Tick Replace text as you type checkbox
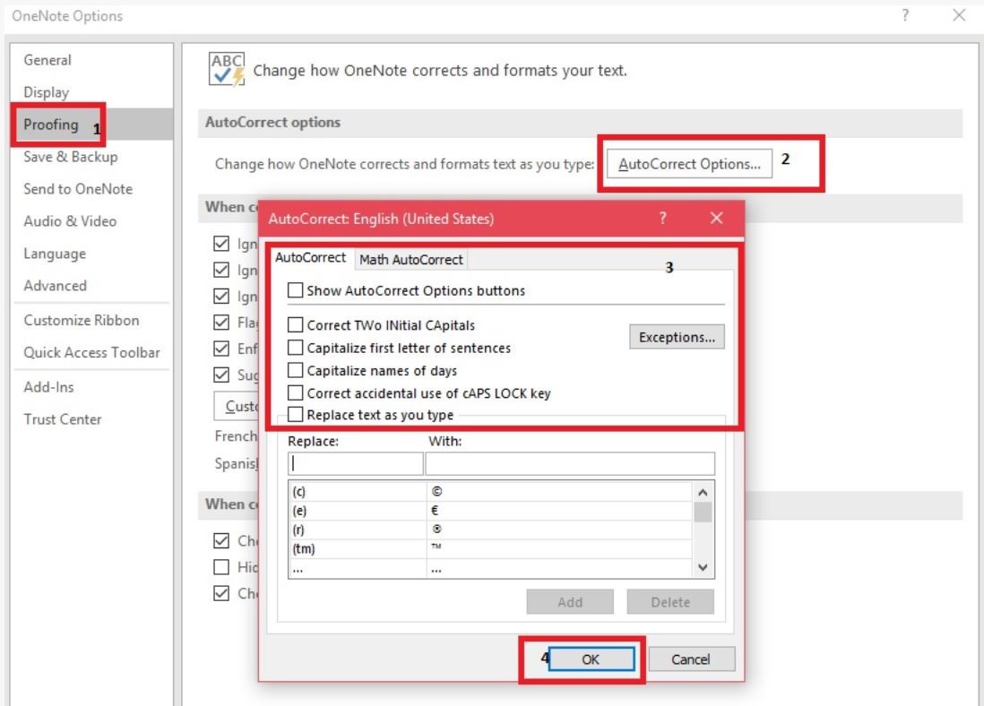Viewport: 984px width, 706px height. pos(295,415)
